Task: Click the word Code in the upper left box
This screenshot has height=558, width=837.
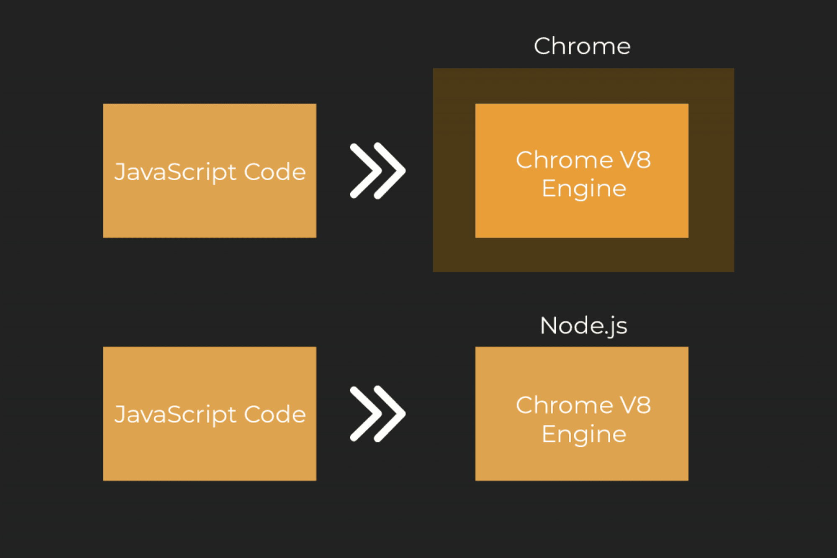Action: (275, 172)
